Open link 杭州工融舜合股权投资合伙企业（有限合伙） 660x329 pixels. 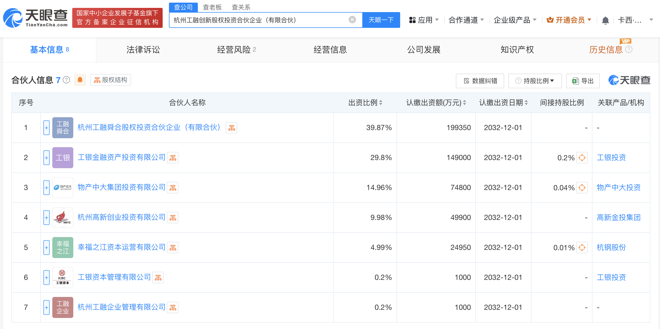pyautogui.click(x=149, y=128)
